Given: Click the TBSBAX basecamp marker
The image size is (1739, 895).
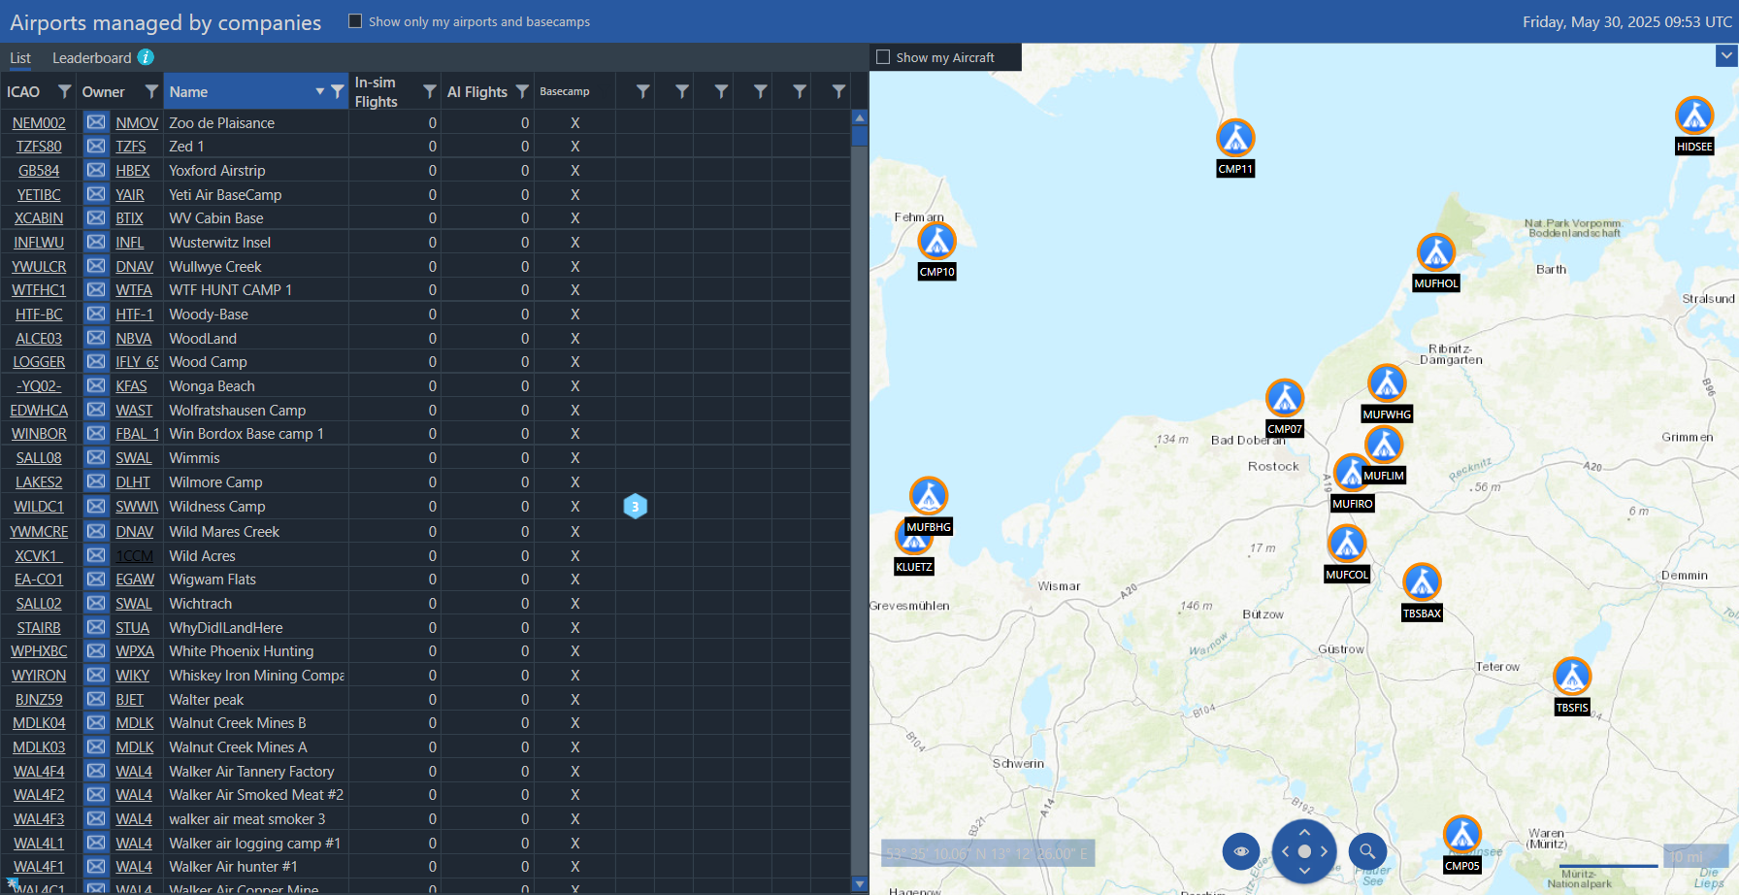Looking at the screenshot, I should point(1422,582).
